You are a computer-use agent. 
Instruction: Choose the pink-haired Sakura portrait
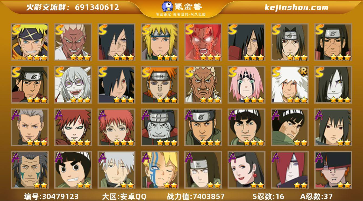(247, 85)
